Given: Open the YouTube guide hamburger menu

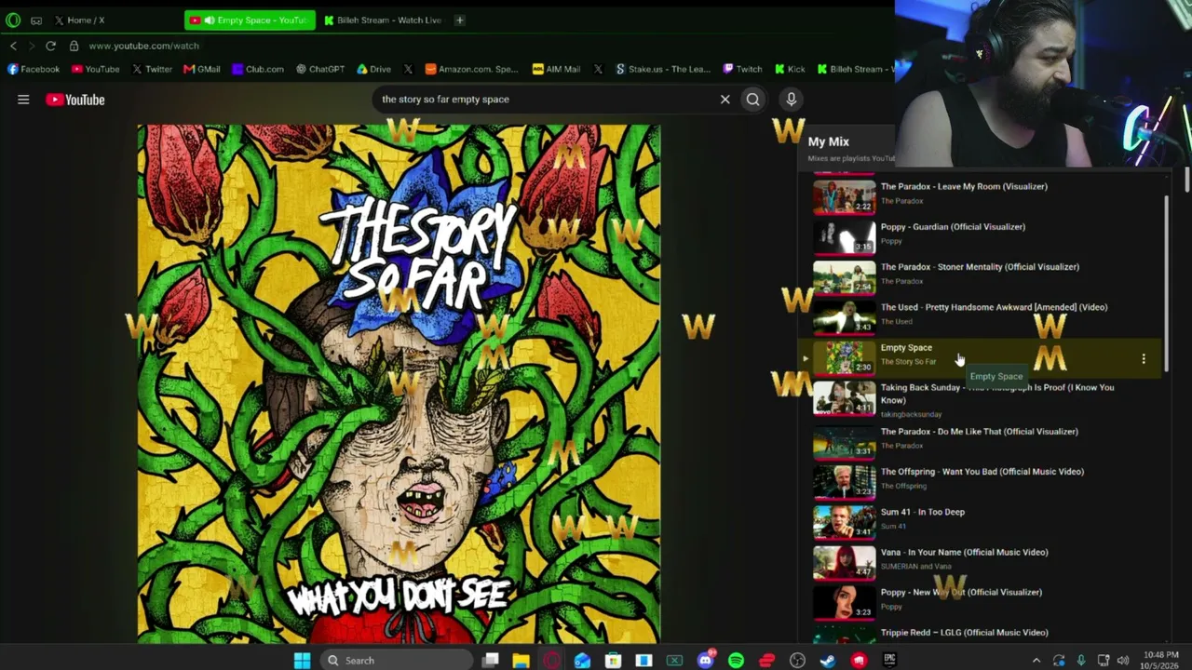Looking at the screenshot, I should [x=23, y=100].
